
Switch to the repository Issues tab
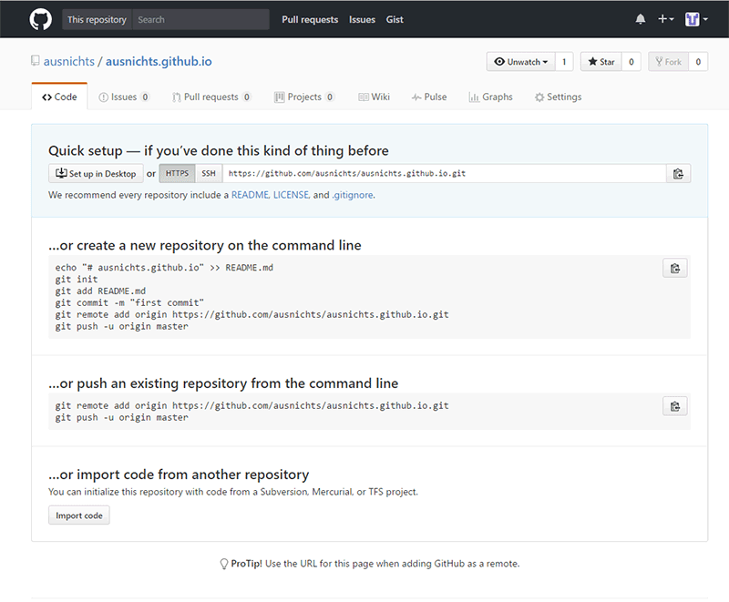(x=124, y=97)
